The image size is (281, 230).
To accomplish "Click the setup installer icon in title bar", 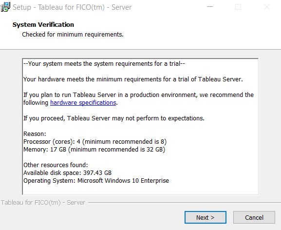I will (x=5, y=7).
